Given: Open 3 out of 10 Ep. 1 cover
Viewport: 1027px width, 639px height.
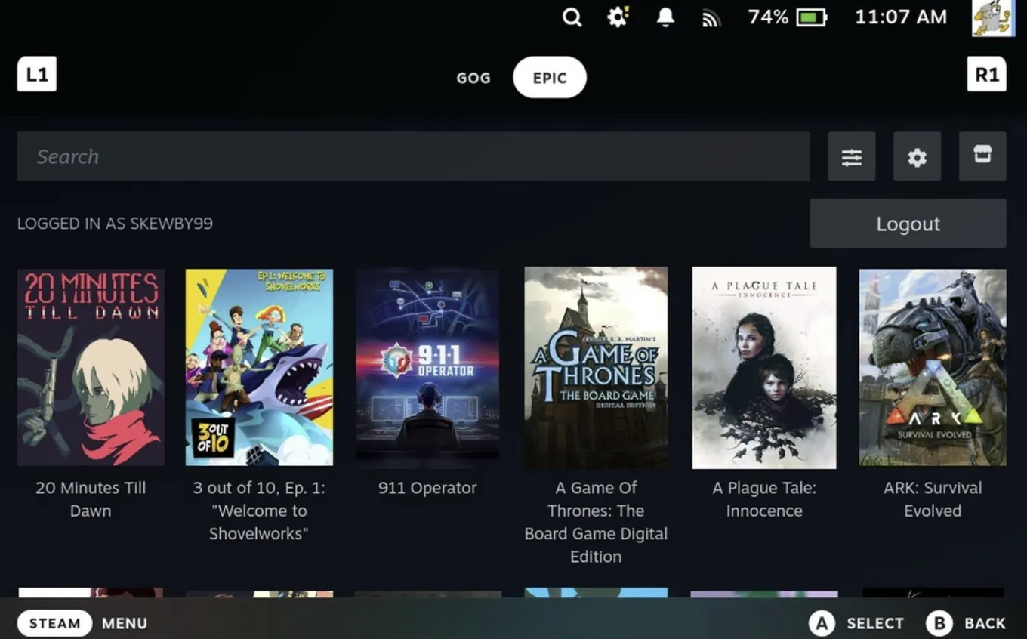Looking at the screenshot, I should click(259, 367).
